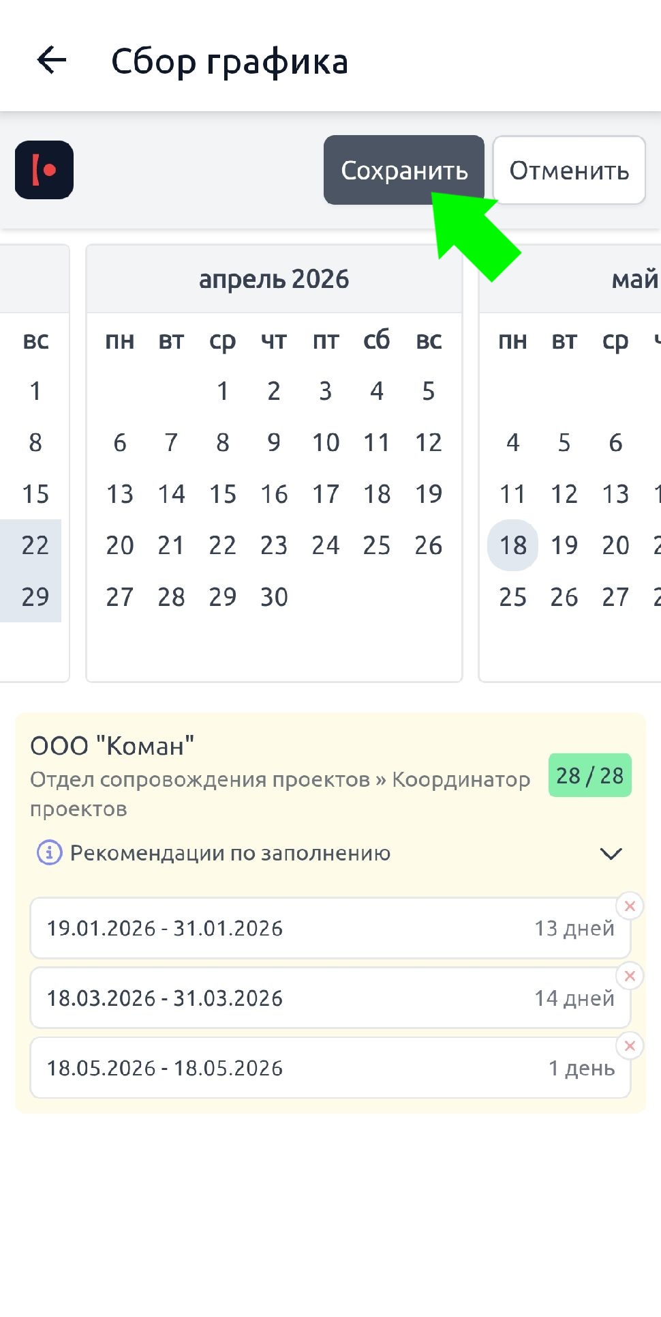Tap the апрель 2026 month header
Image resolution: width=661 pixels, height=1317 pixels.
[274, 279]
